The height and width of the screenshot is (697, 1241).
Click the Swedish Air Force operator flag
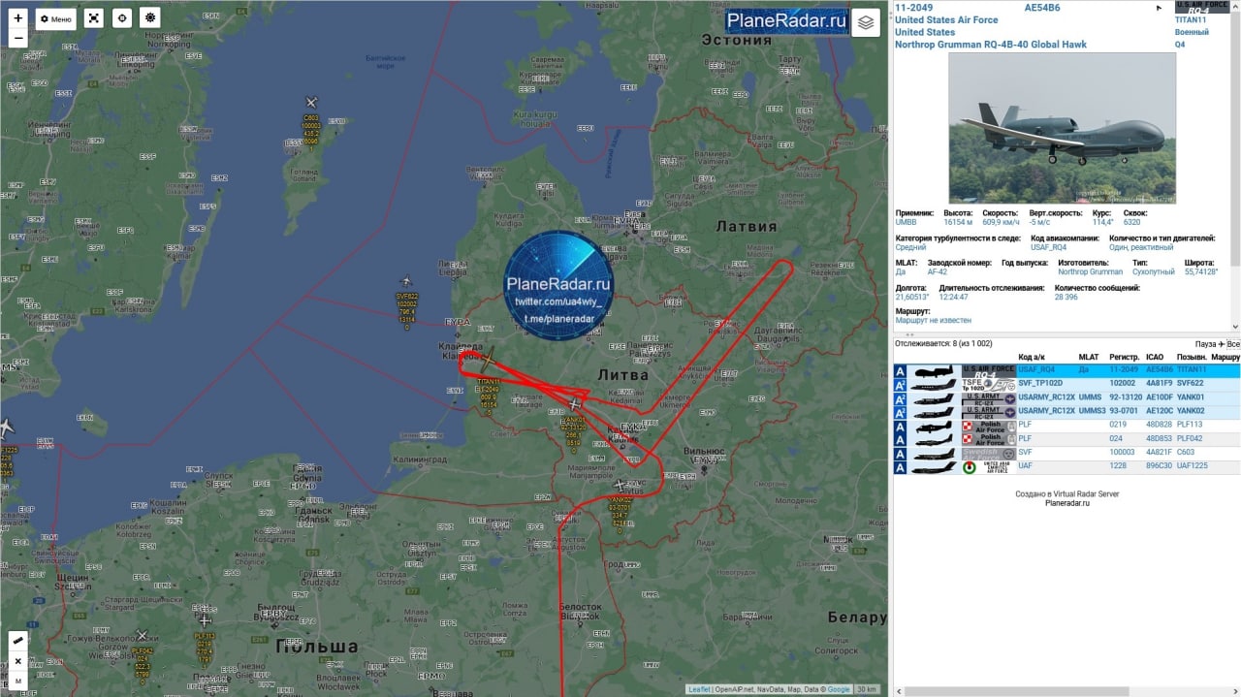point(988,453)
